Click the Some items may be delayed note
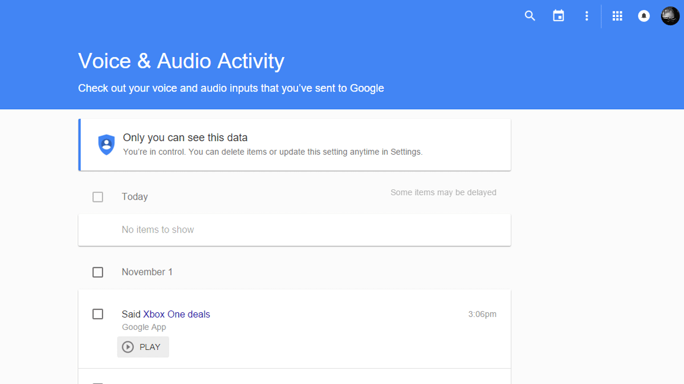The image size is (684, 384). tap(443, 193)
